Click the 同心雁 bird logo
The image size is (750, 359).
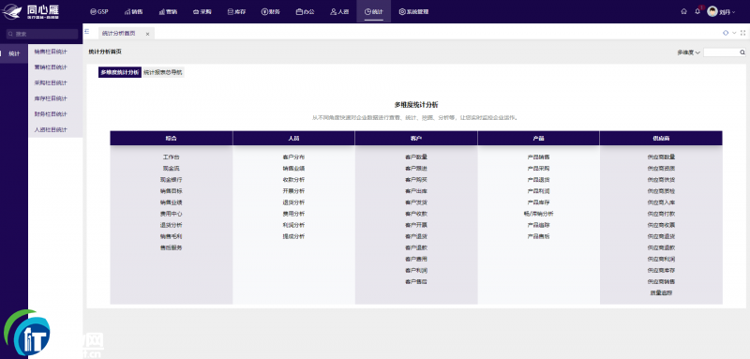[x=12, y=11]
